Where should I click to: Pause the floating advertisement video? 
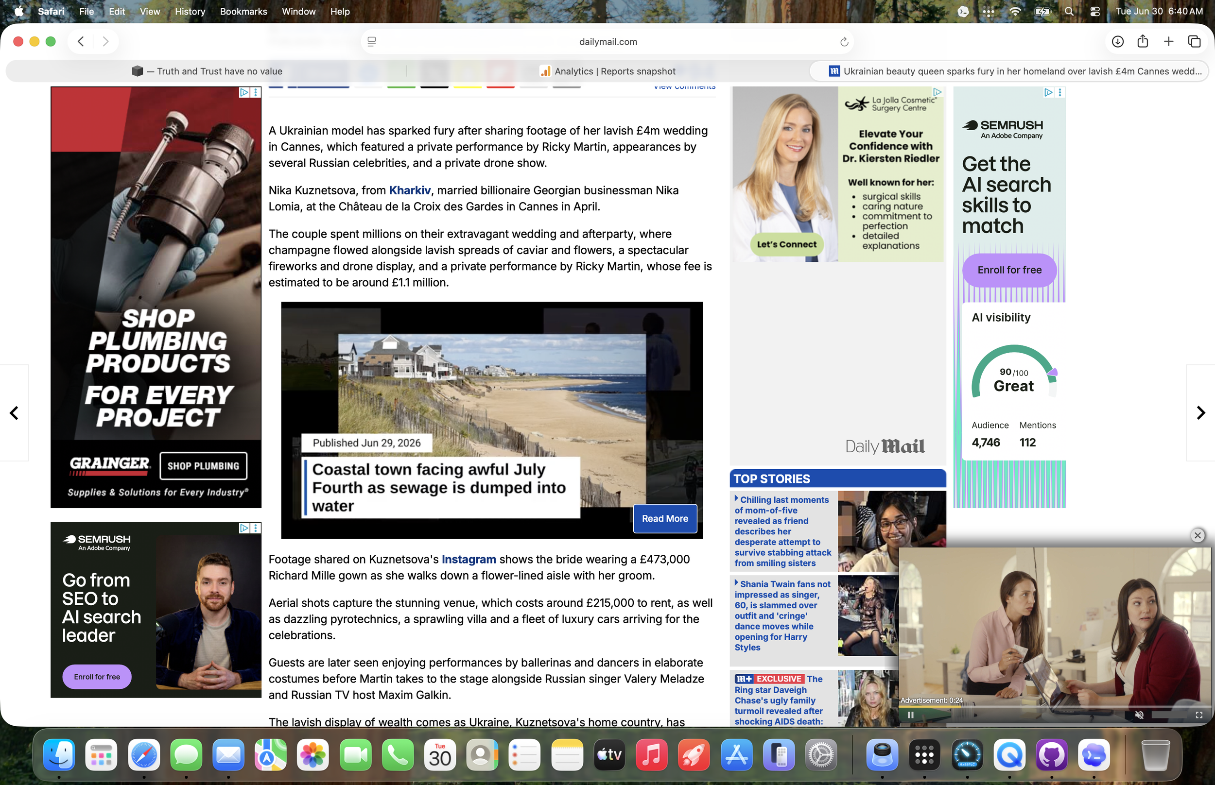pos(911,715)
